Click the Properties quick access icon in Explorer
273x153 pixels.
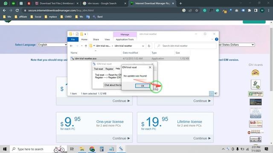(77, 34)
